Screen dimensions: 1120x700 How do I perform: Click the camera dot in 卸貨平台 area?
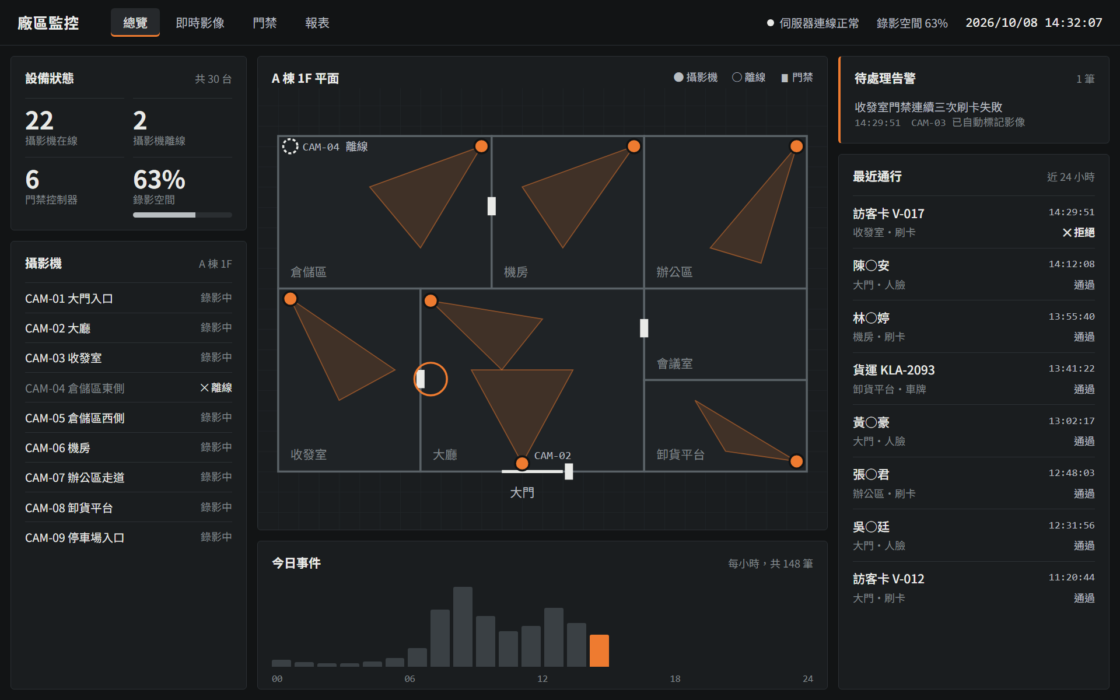tap(796, 461)
